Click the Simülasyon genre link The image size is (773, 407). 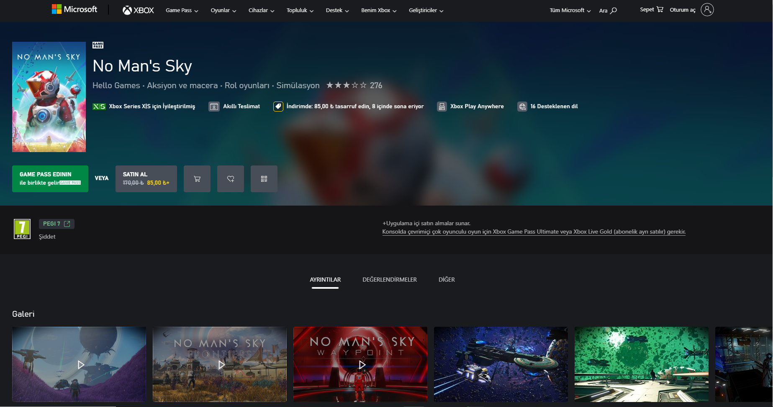click(298, 85)
